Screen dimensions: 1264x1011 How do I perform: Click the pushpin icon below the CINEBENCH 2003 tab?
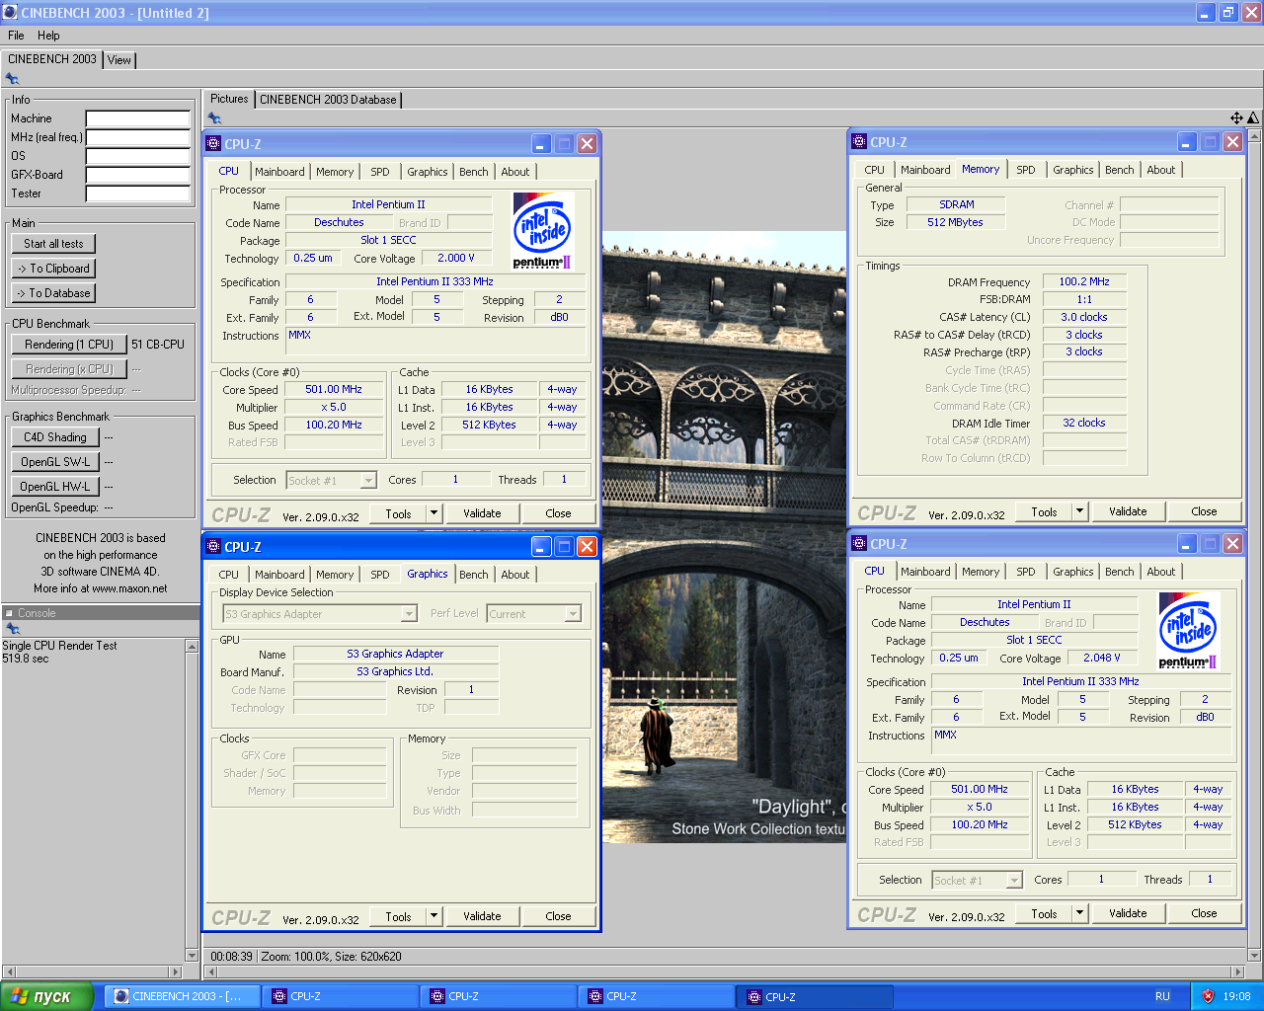pyautogui.click(x=12, y=79)
